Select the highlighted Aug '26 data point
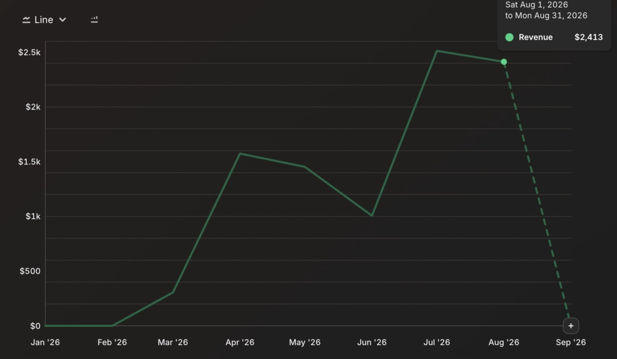 pyautogui.click(x=504, y=62)
